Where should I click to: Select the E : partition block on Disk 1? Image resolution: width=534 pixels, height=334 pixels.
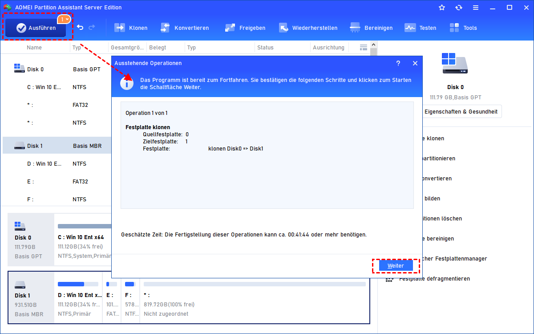click(x=111, y=297)
